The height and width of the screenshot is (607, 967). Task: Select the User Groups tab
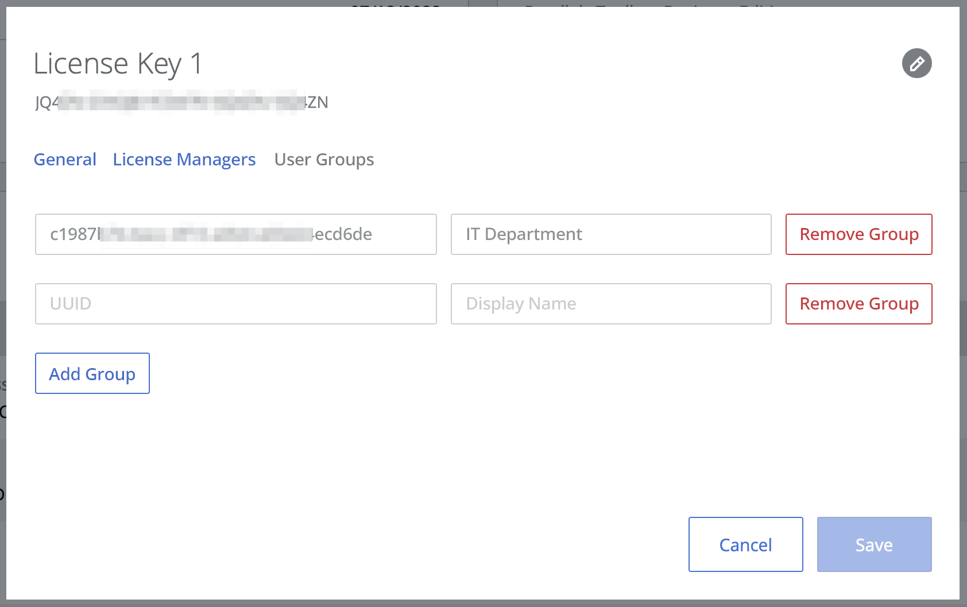(324, 159)
